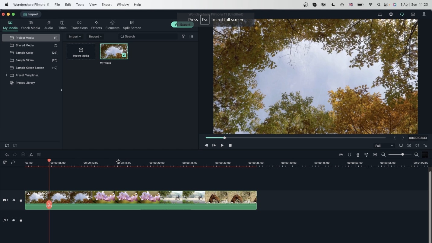Hide video track 1 with eye icon
The image size is (432, 243).
click(14, 200)
